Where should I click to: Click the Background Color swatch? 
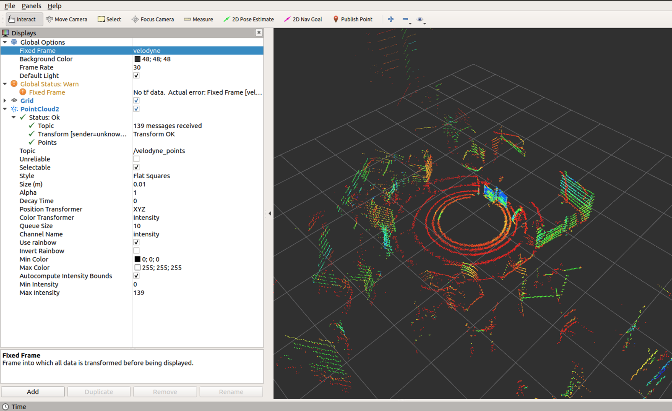tap(137, 59)
